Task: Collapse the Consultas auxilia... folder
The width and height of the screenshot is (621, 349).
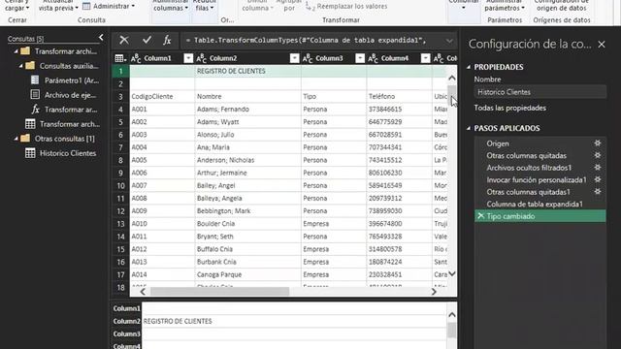Action: coord(21,66)
